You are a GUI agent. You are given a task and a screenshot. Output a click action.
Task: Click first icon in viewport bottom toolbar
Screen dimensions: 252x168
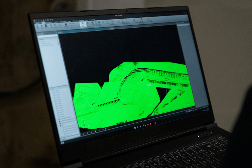tap(84, 134)
